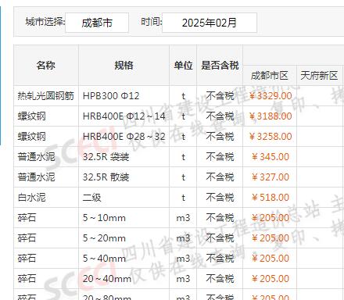Screen dimensions: 344x300
Task: Click the price ¥327.00
Action: (x=271, y=177)
